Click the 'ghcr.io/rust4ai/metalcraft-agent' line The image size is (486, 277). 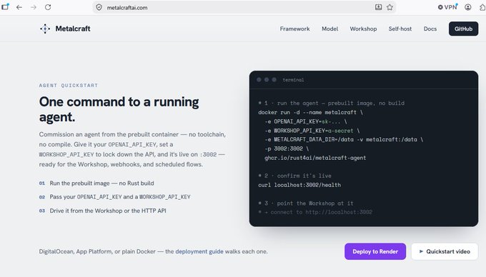pos(315,158)
